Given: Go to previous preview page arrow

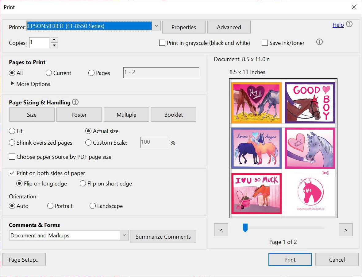Looking at the screenshot, I should tap(221, 230).
